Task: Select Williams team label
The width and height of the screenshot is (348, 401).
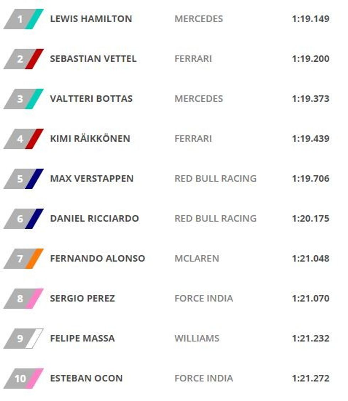Action: (197, 338)
